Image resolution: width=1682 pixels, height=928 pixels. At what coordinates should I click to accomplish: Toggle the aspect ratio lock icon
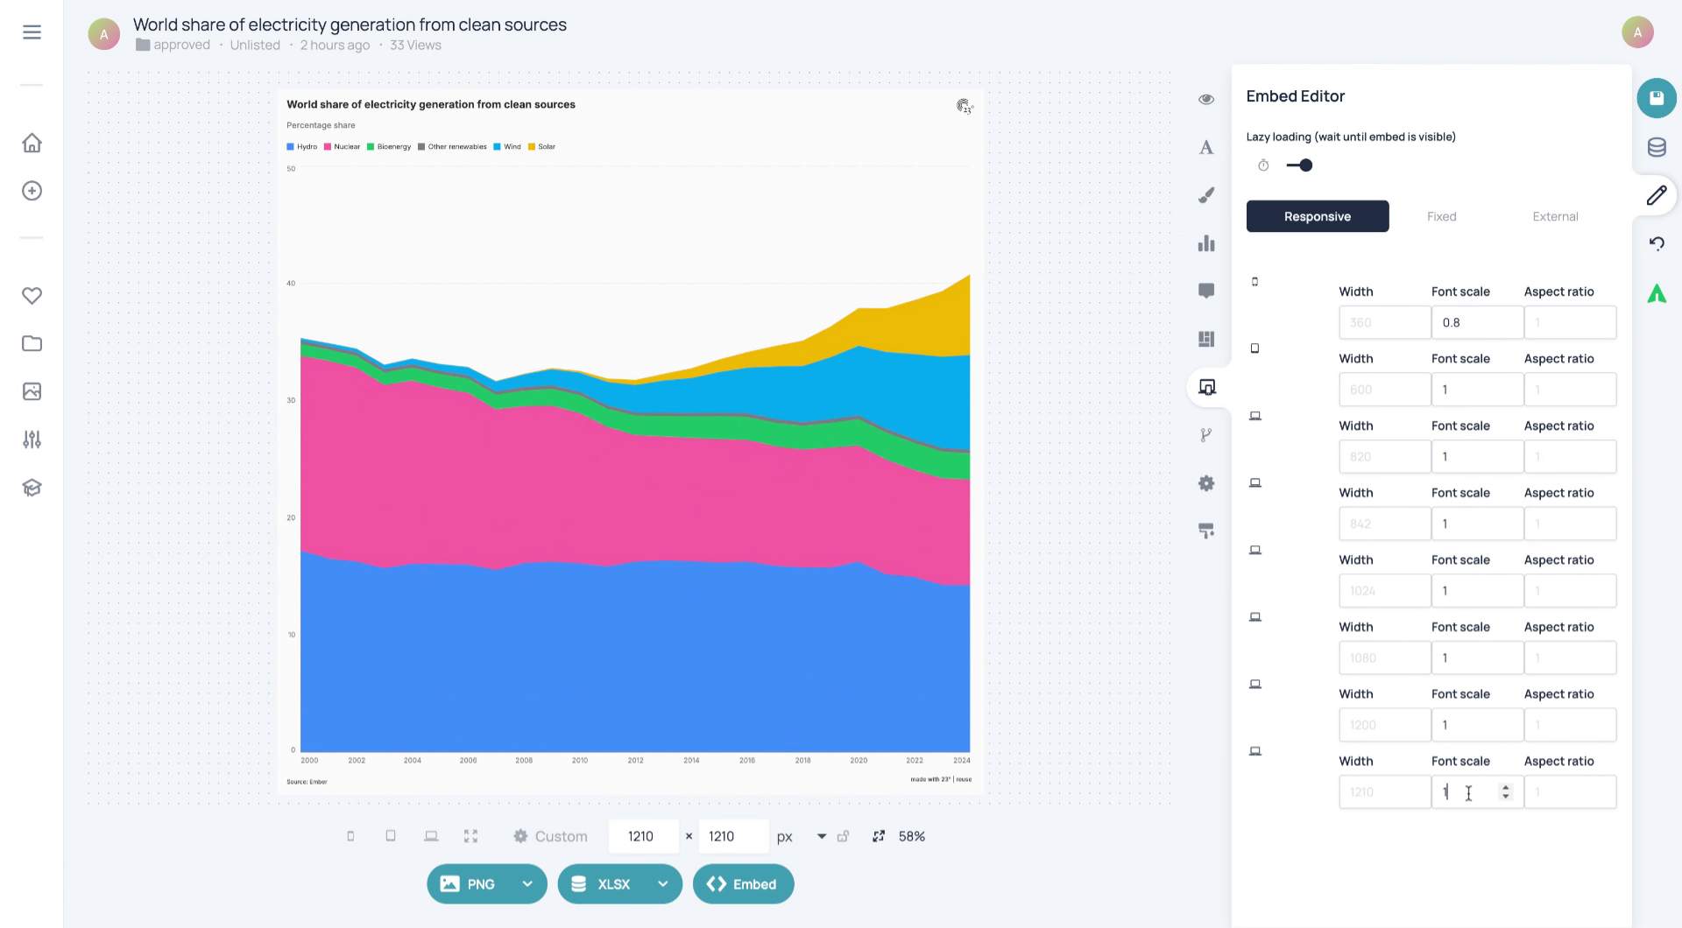click(843, 836)
